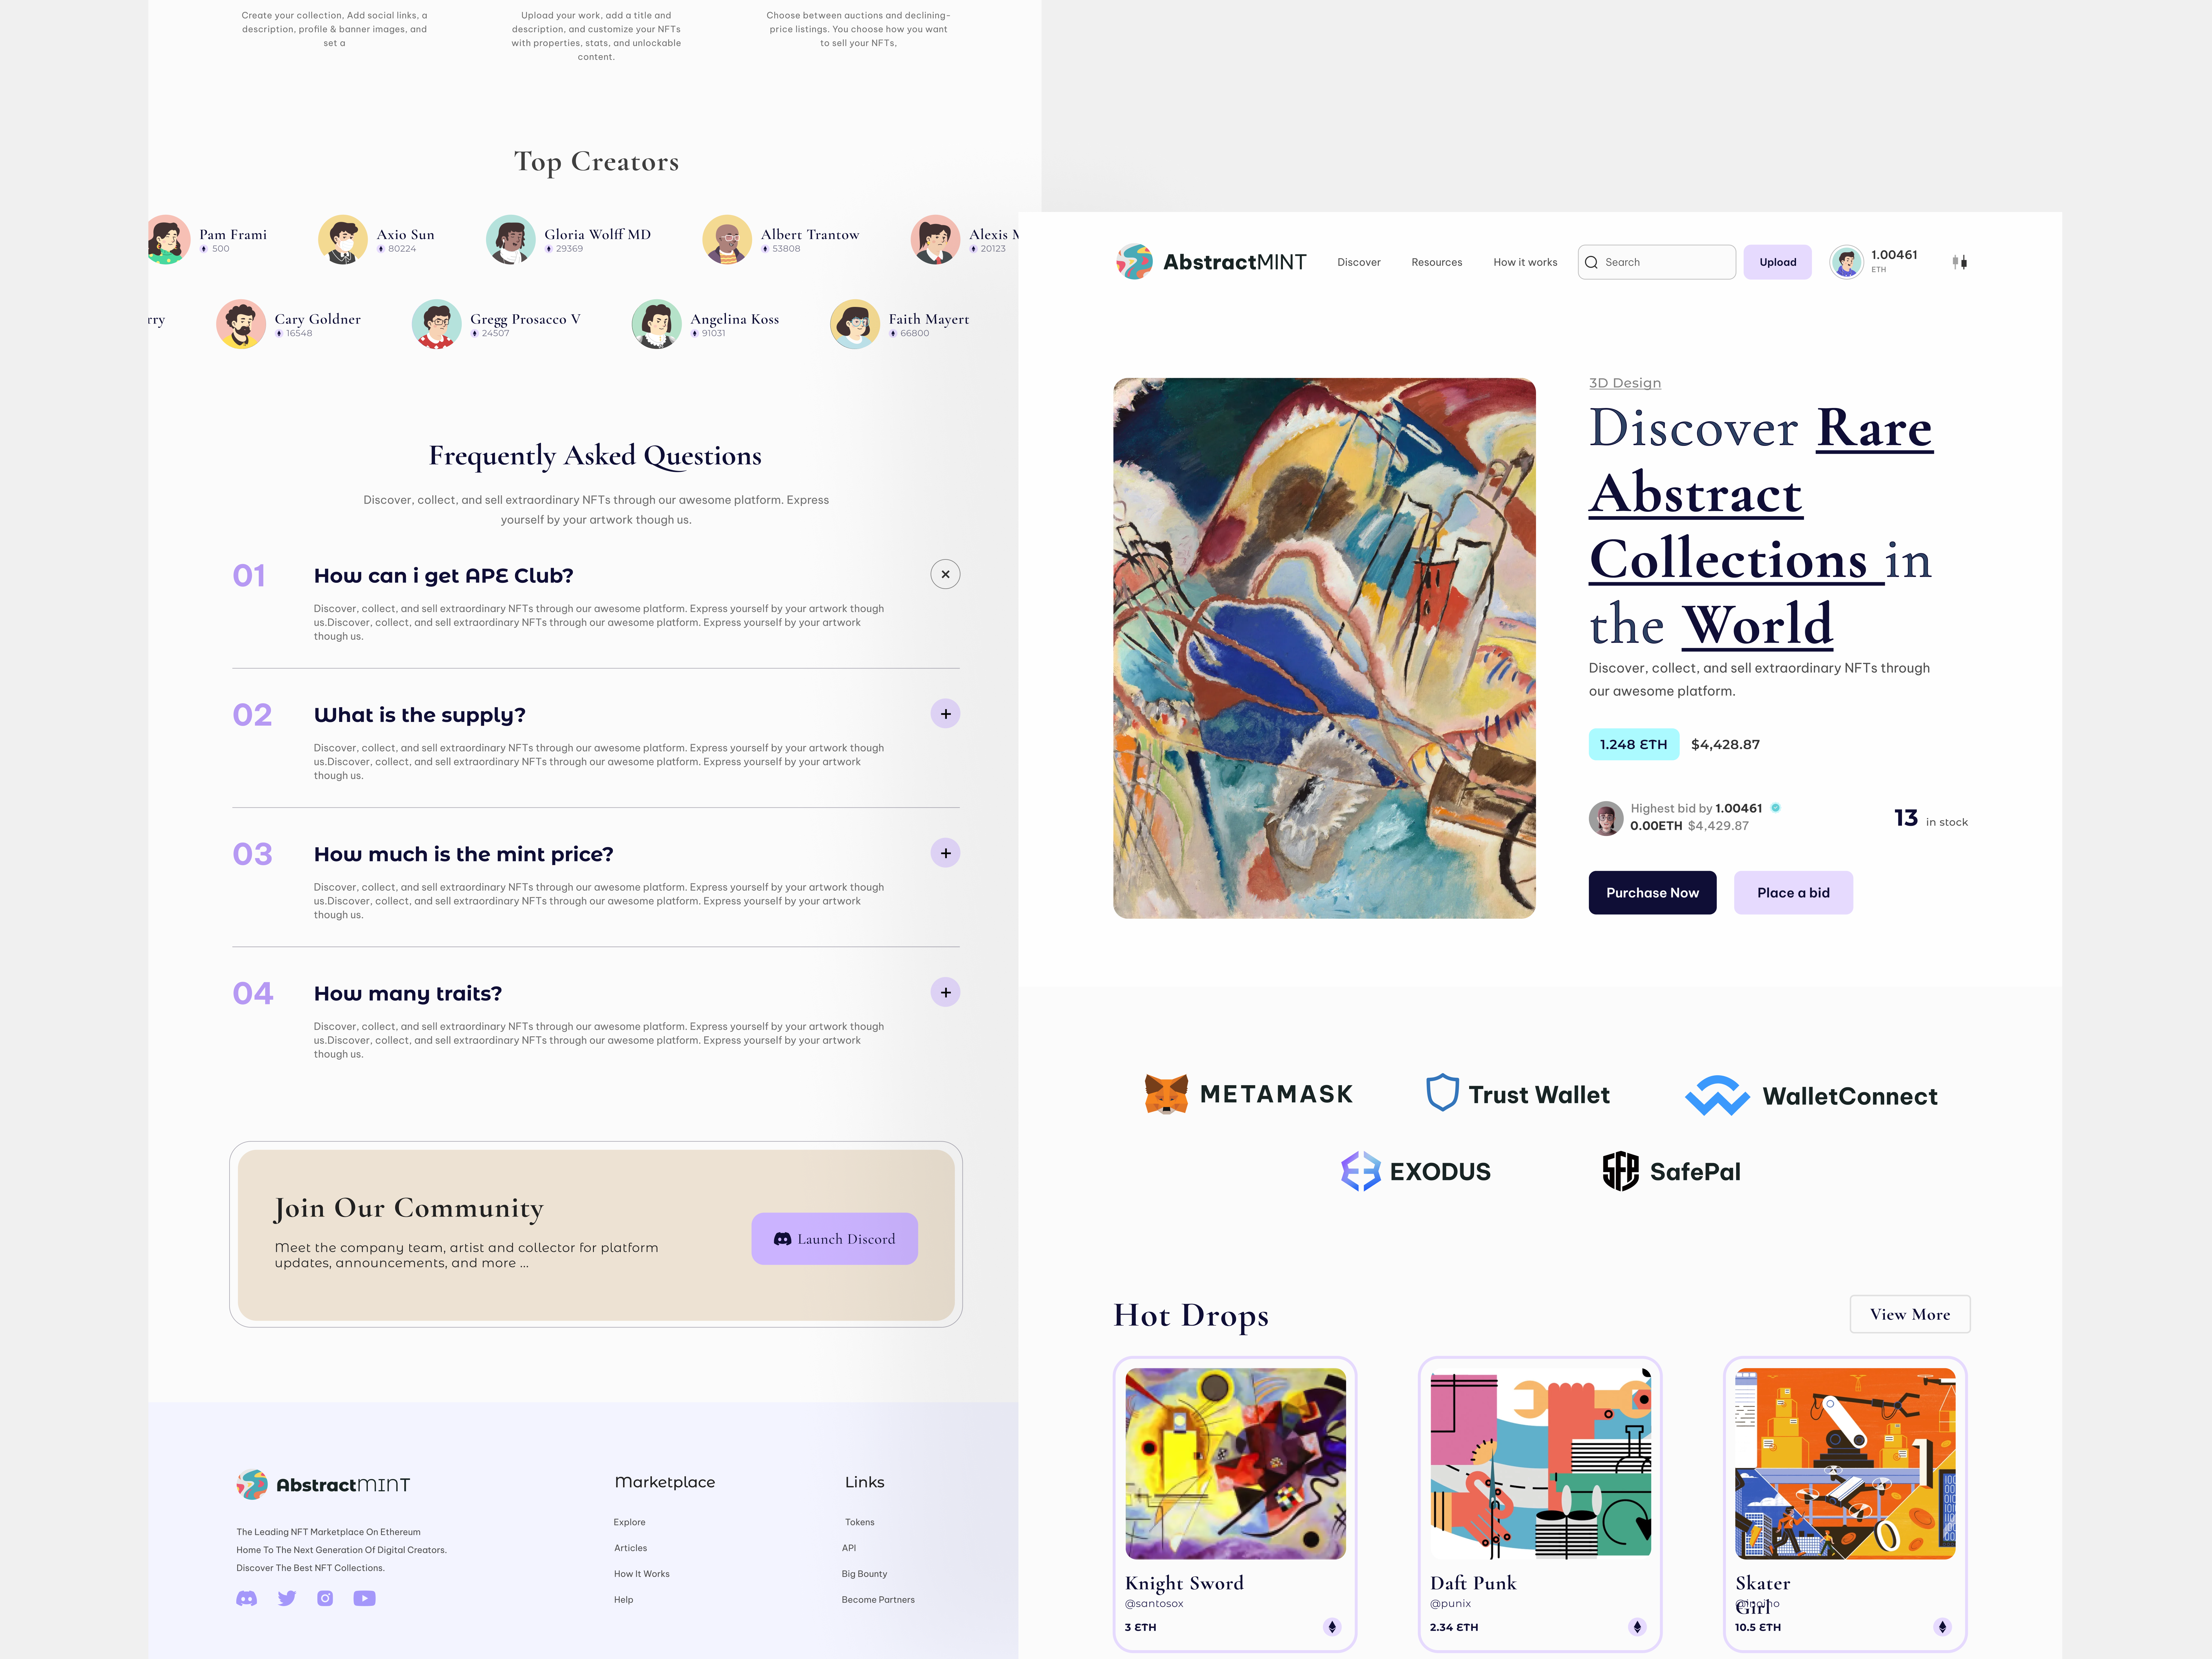Screen dimensions: 2212x1659
Task: Click Gloria Wolff MD's avatar
Action: pyautogui.click(x=511, y=240)
